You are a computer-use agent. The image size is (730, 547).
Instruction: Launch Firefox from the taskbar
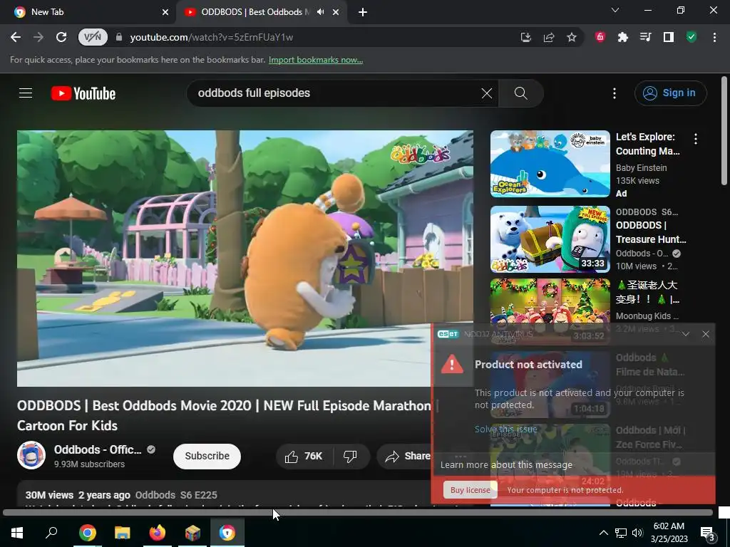(x=158, y=533)
